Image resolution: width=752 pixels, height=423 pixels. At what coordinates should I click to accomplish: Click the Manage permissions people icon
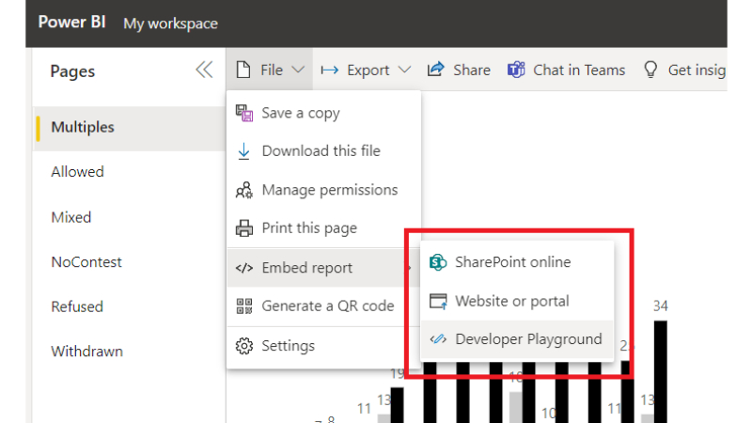(x=244, y=191)
